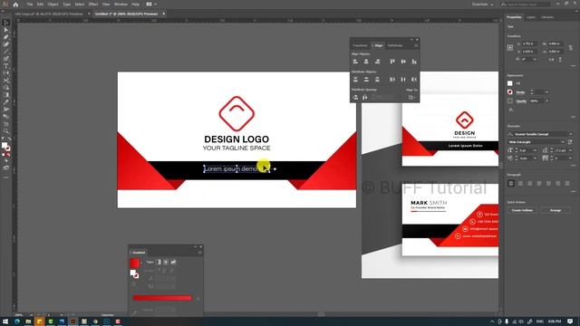Click the red gradient slider bar
The width and height of the screenshot is (580, 326).
click(x=162, y=298)
